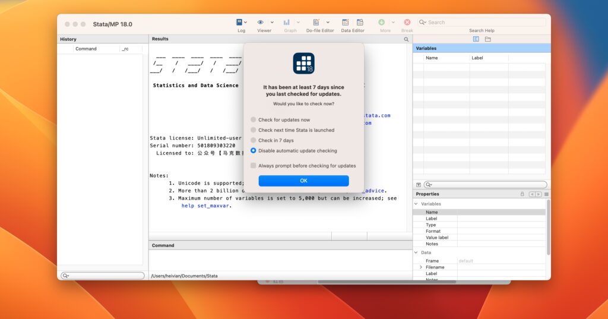
Task: Select the Format row in Properties
Action: tap(479, 231)
